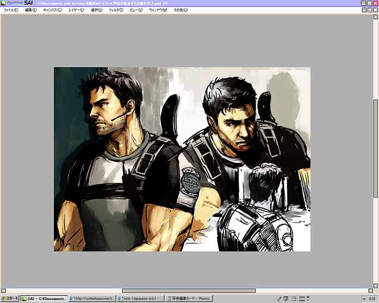
Task: Click the SAI application icon in title bar
Action: pos(3,3)
